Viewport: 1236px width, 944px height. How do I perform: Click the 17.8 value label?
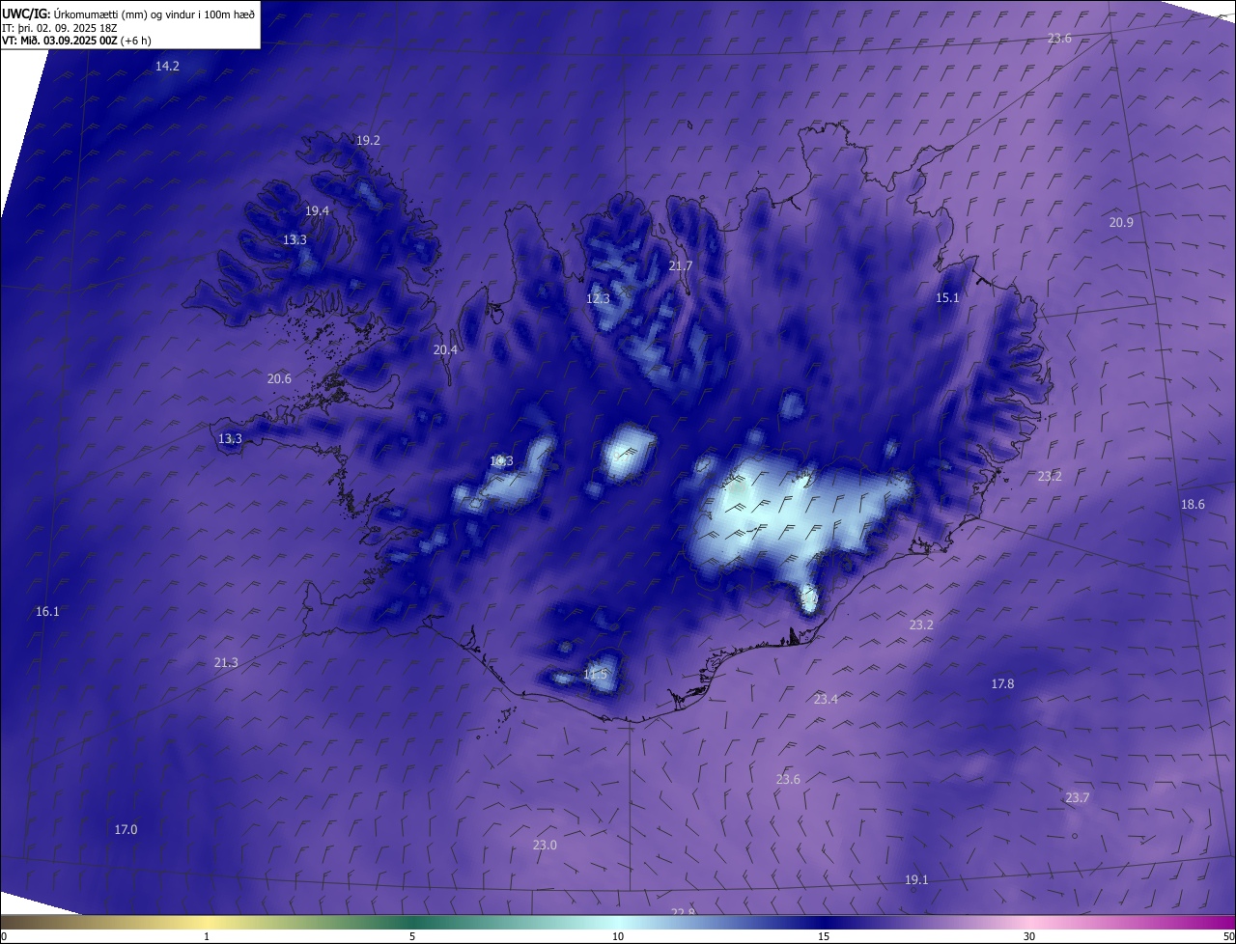pos(1002,683)
